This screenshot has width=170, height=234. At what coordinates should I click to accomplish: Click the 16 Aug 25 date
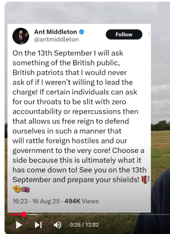(x=46, y=201)
